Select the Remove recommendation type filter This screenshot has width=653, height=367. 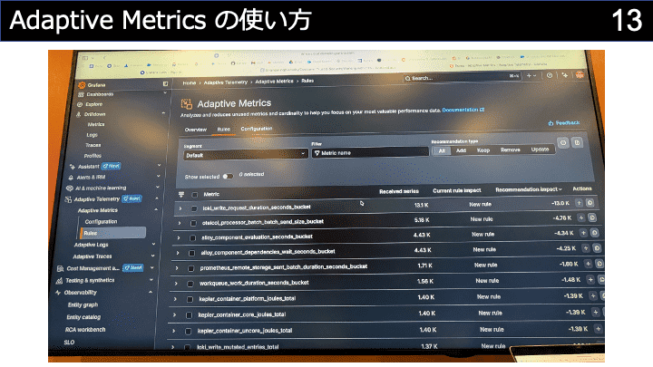510,150
